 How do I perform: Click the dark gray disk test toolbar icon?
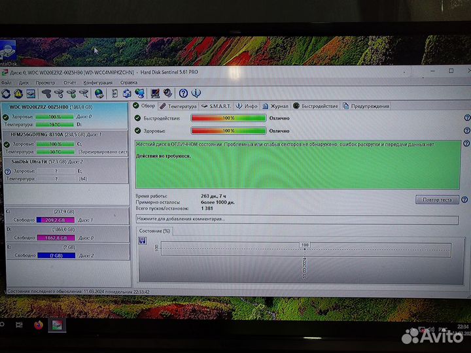[46, 93]
